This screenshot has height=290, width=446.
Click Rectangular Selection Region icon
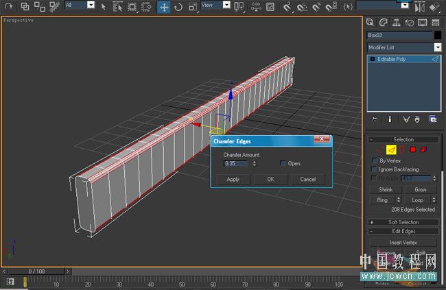pyautogui.click(x=132, y=7)
